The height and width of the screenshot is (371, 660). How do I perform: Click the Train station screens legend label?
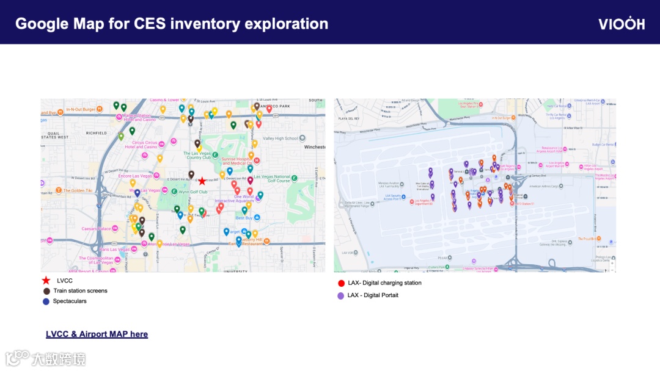pos(81,290)
